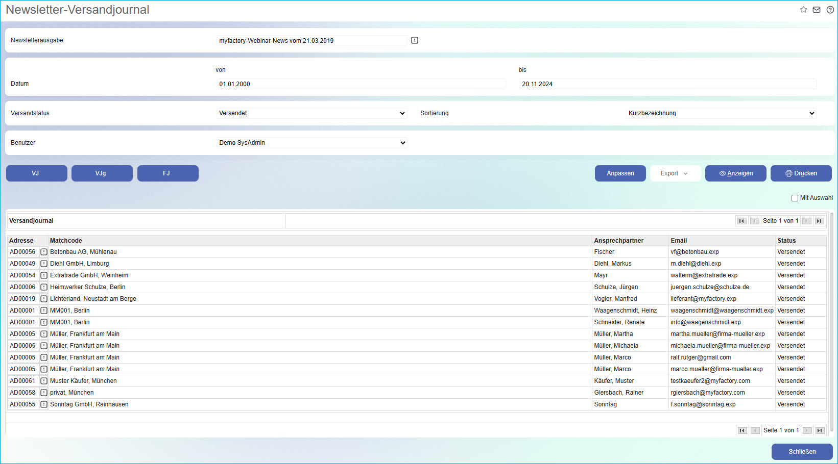Go to last page in top pager

[819, 221]
